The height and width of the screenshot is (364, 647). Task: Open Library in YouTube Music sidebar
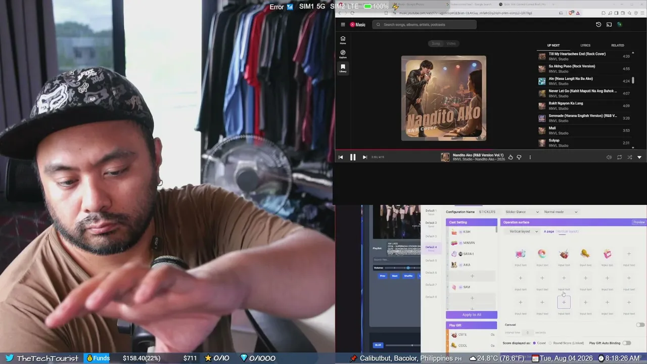[343, 68]
